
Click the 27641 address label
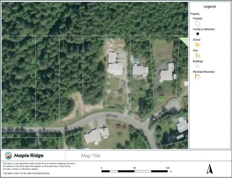click(104, 104)
